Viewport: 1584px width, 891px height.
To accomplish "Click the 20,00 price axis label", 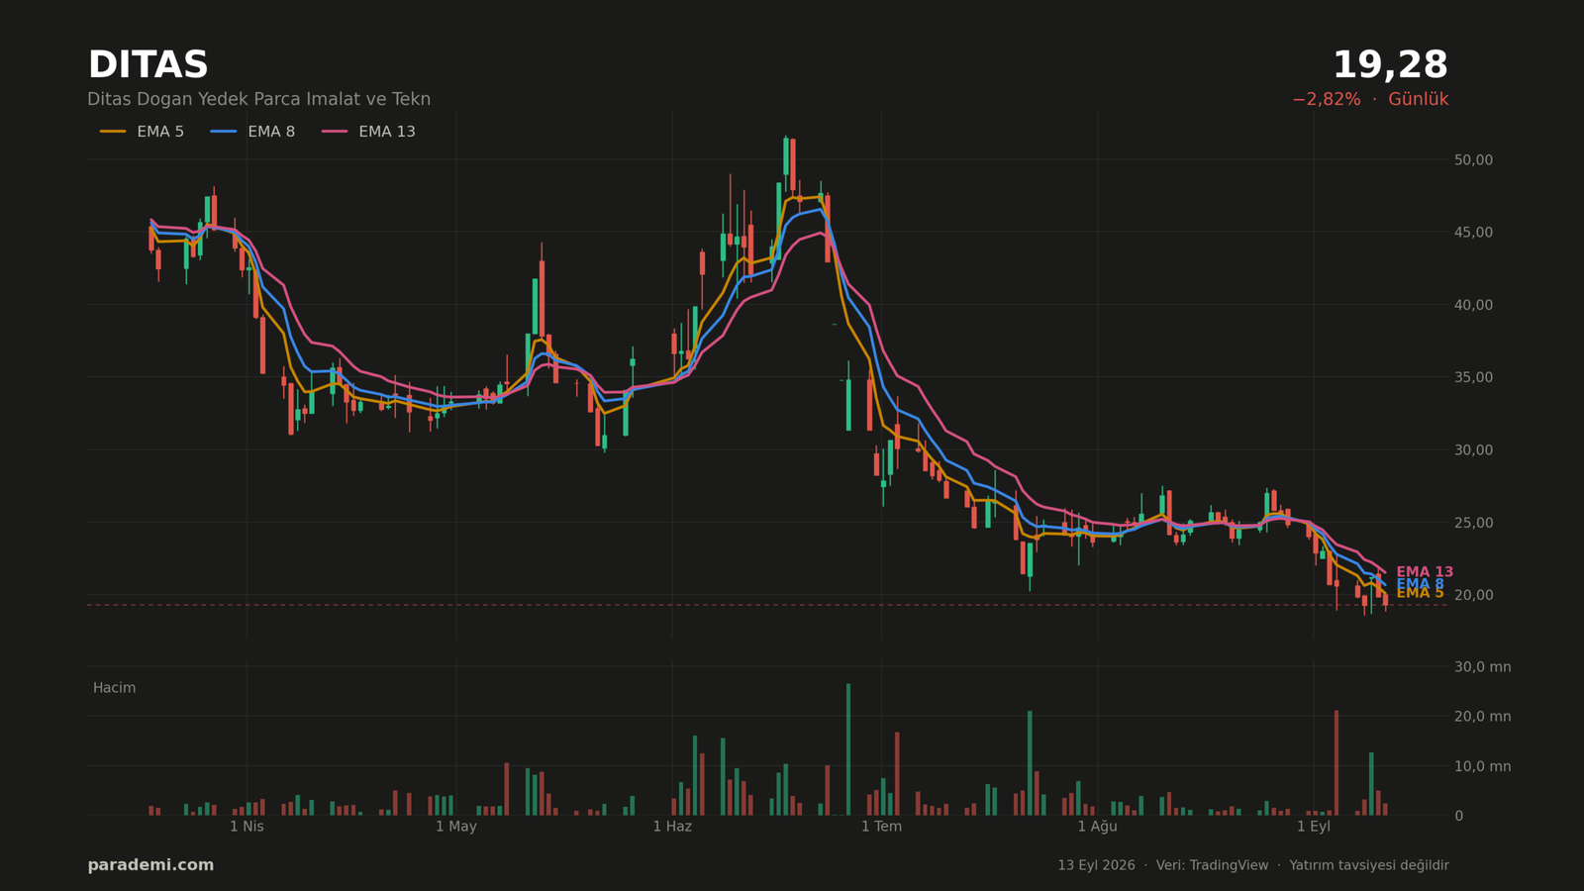I will pos(1473,595).
